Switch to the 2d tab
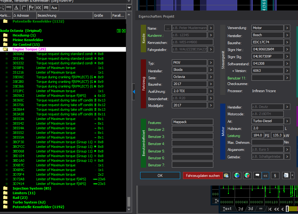 click(x=240, y=209)
